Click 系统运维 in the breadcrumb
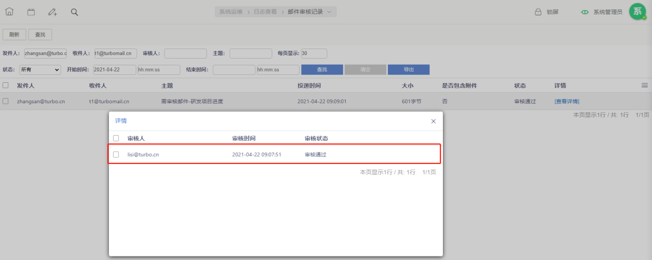 [x=231, y=12]
